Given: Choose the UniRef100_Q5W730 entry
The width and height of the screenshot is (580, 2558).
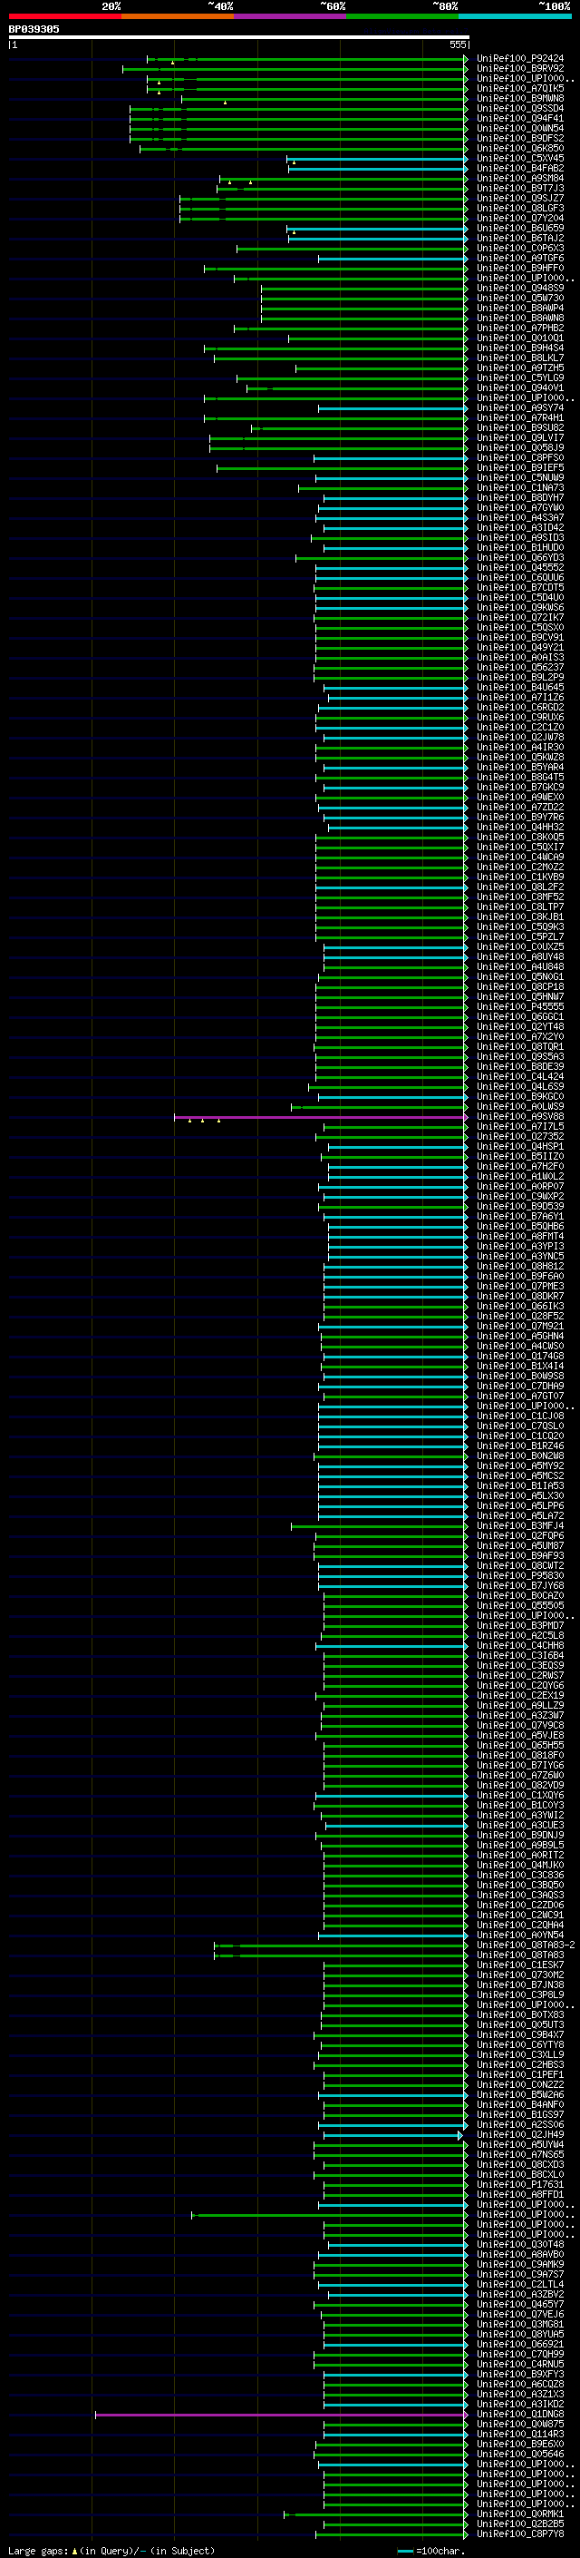Looking at the screenshot, I should pos(519,298).
